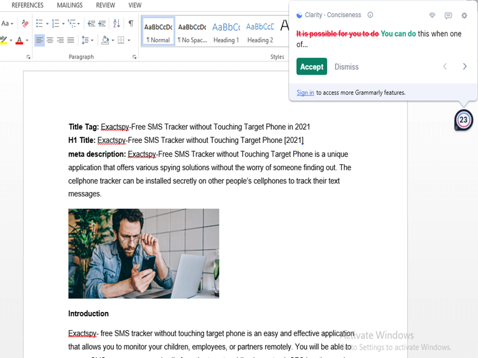Image resolution: width=478 pixels, height=358 pixels.
Task: Click the Grammarly logo beside Clarity
Action: (x=299, y=15)
